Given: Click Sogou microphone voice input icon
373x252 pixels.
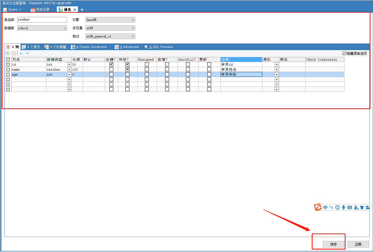Looking at the screenshot, I should [344, 207].
